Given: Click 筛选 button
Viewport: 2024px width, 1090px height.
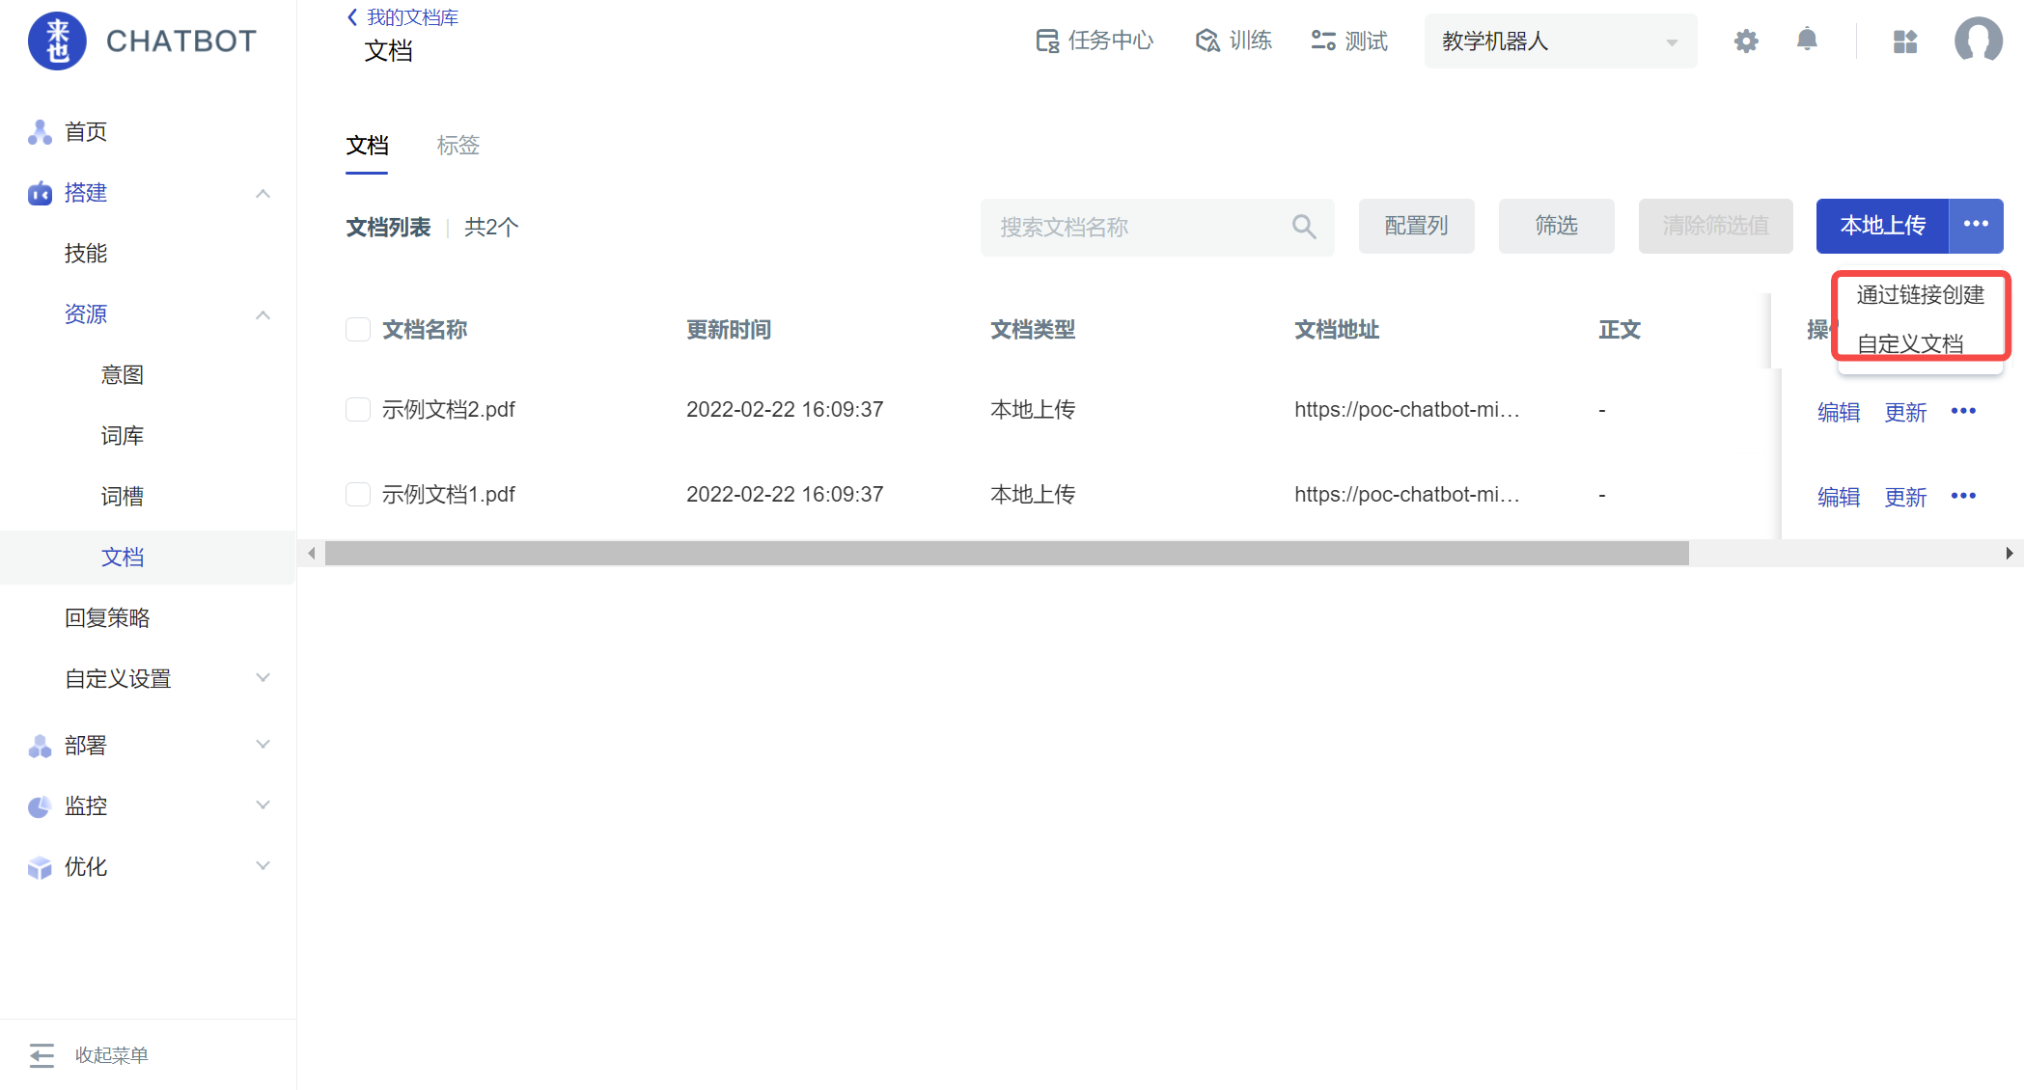Looking at the screenshot, I should [1556, 226].
